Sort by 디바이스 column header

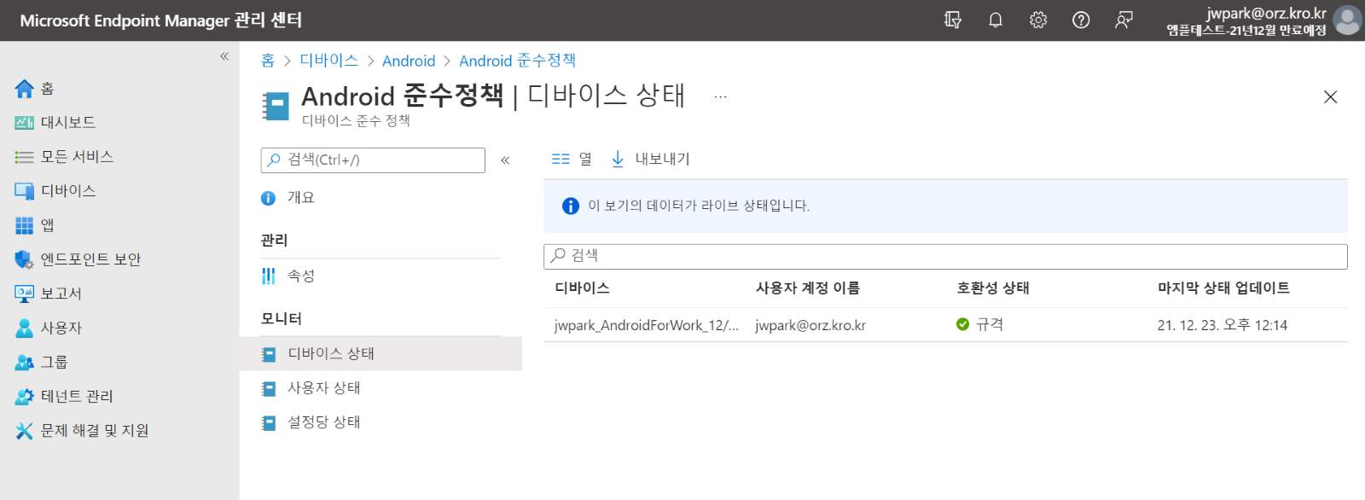582,288
